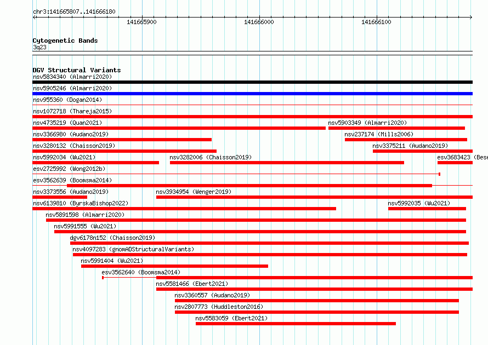This screenshot has width=488, height=345.
Task: Open the nsv5903349 (Almarri2020) variant label
Action: [x=367, y=123]
